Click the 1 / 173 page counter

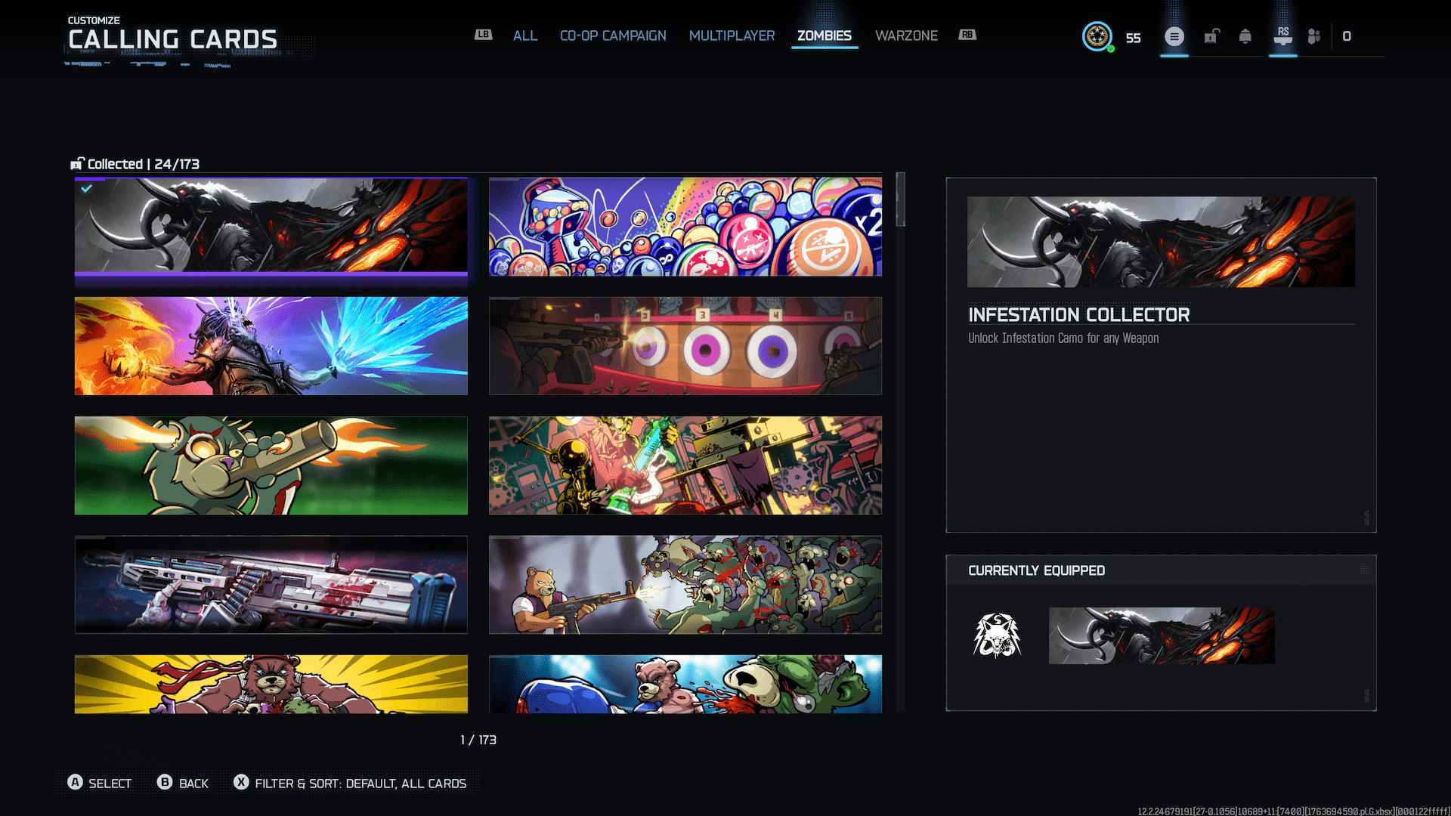pos(478,740)
